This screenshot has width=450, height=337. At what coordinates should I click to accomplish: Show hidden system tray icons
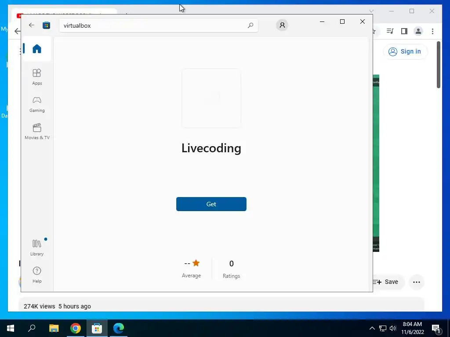[372, 328]
